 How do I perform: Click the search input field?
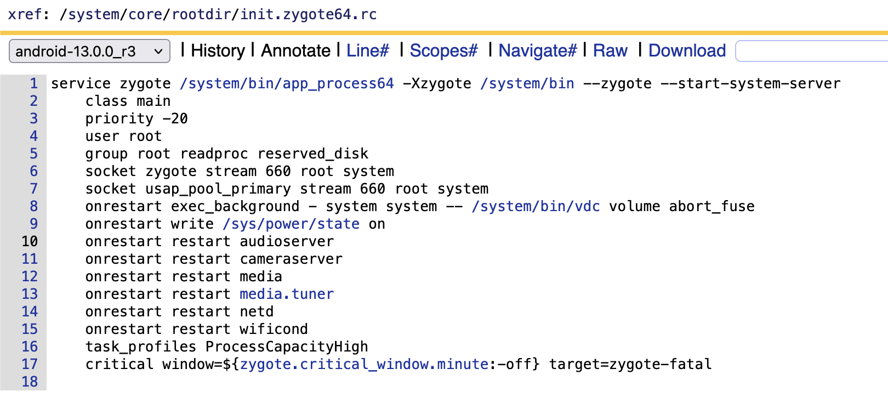coord(811,51)
